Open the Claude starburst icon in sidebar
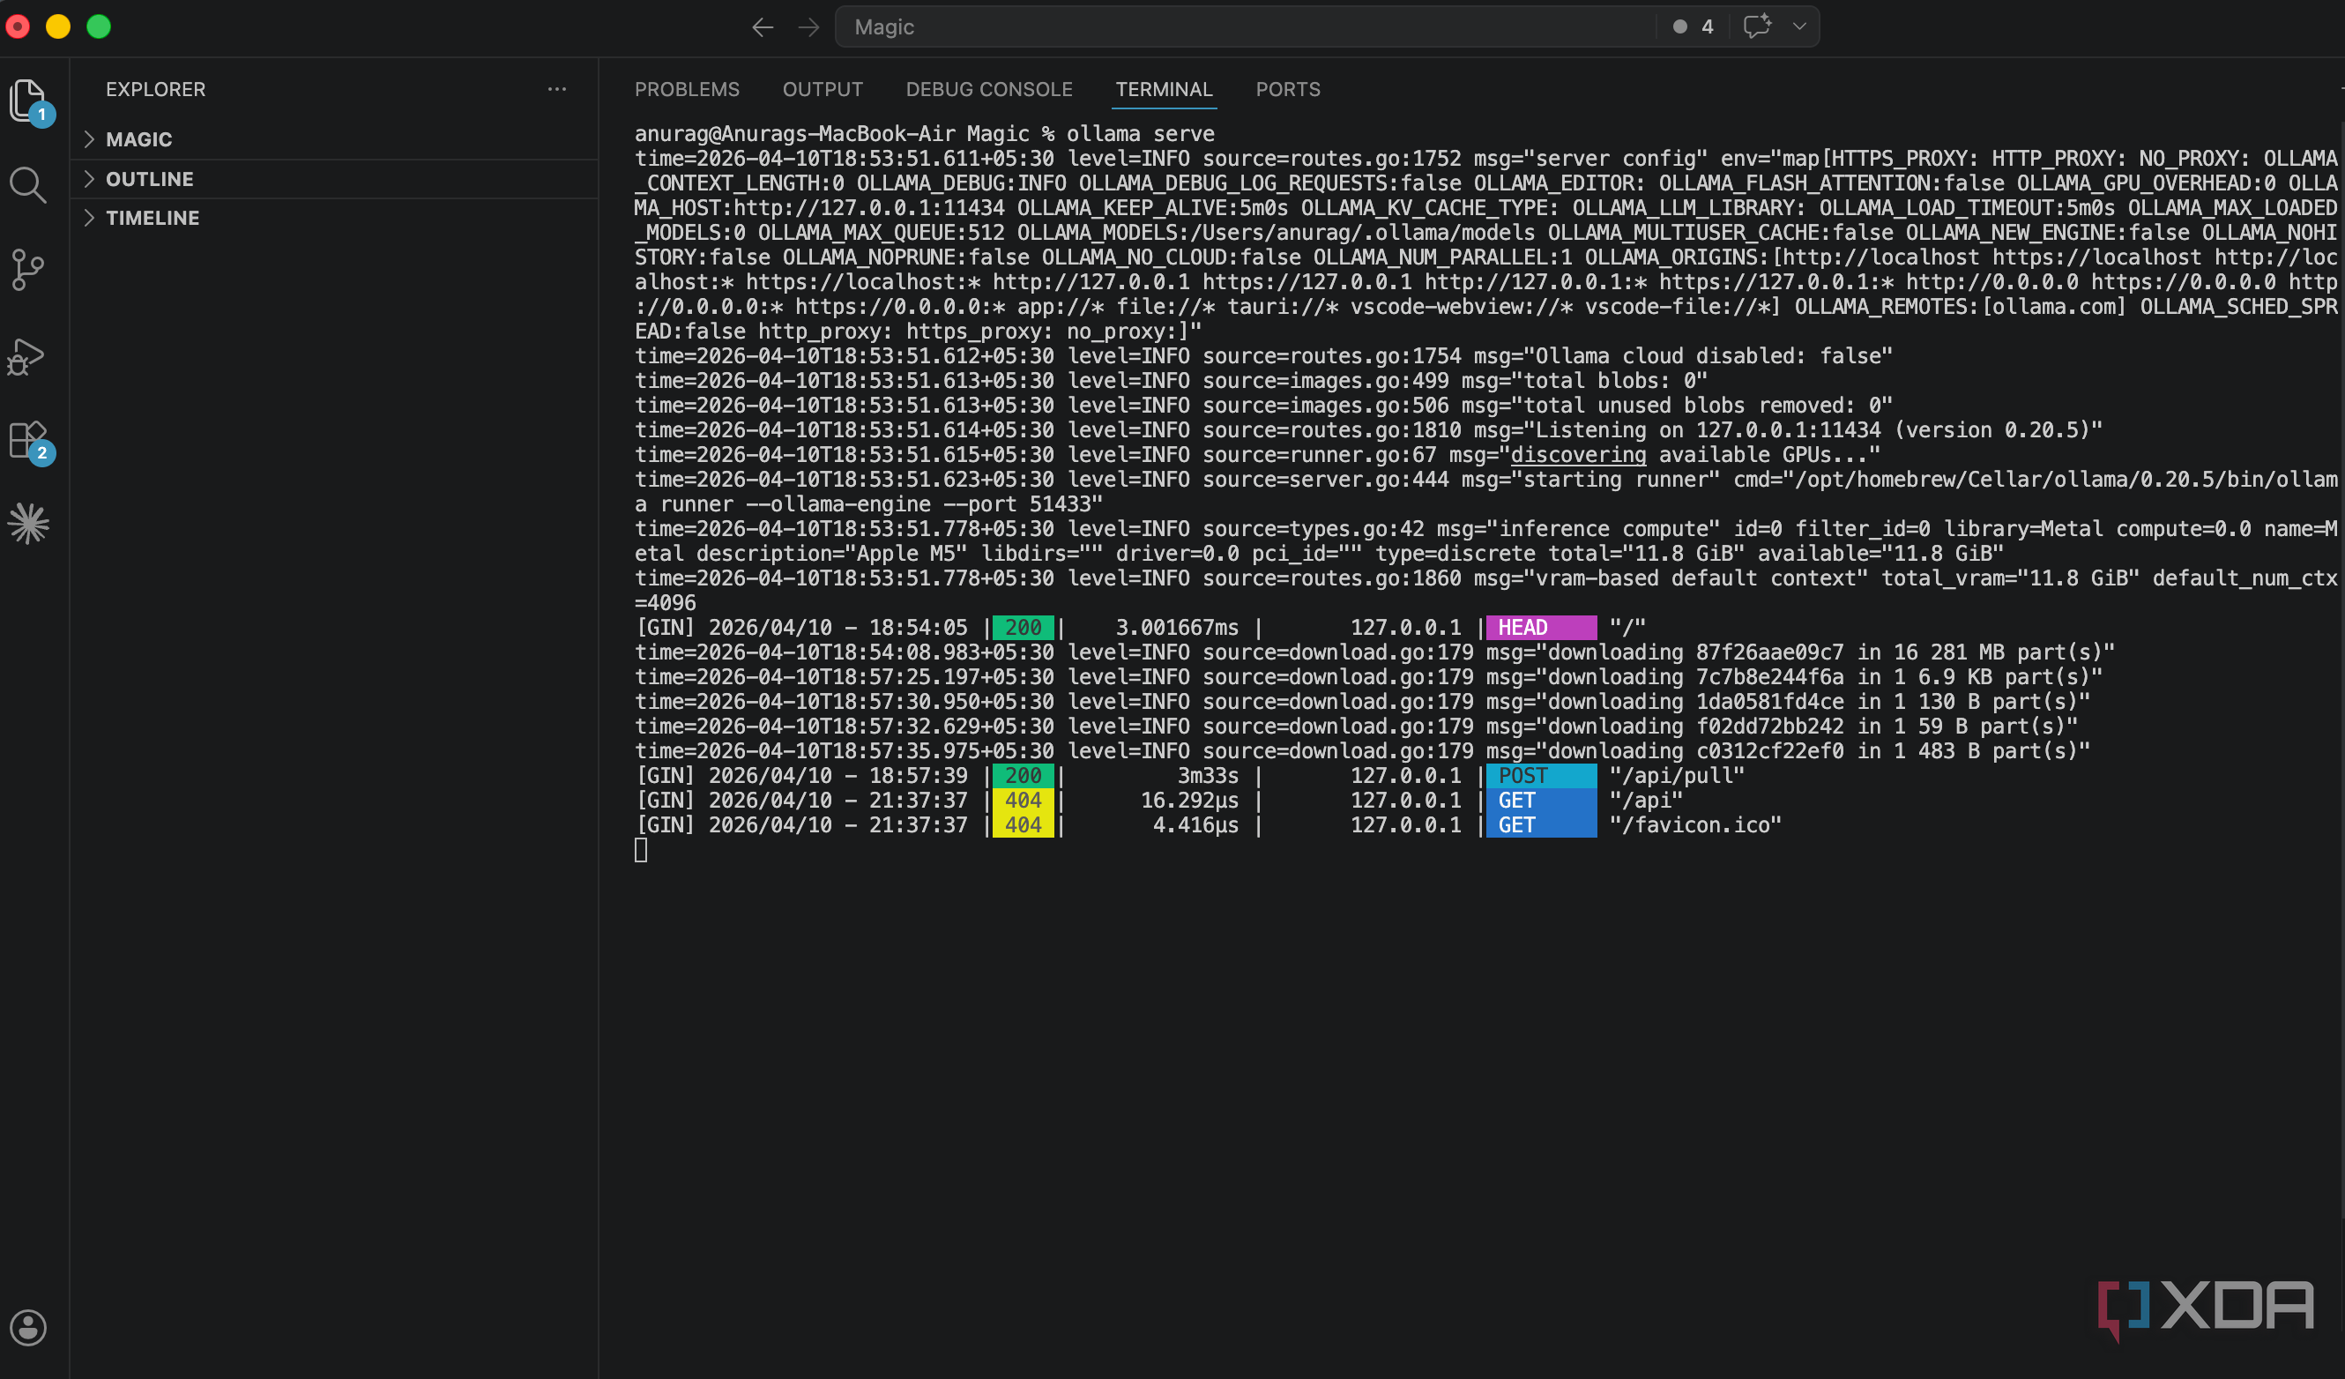 click(x=28, y=524)
